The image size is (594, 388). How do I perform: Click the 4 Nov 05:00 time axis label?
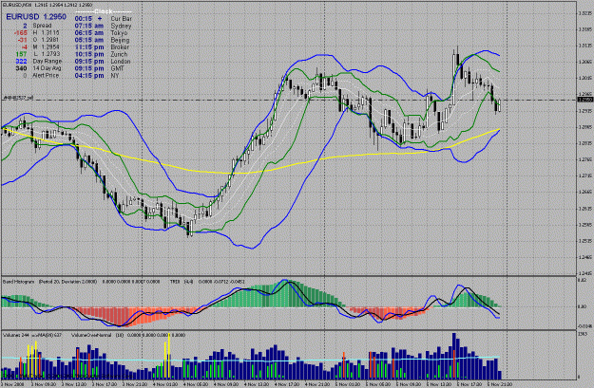tap(196, 384)
